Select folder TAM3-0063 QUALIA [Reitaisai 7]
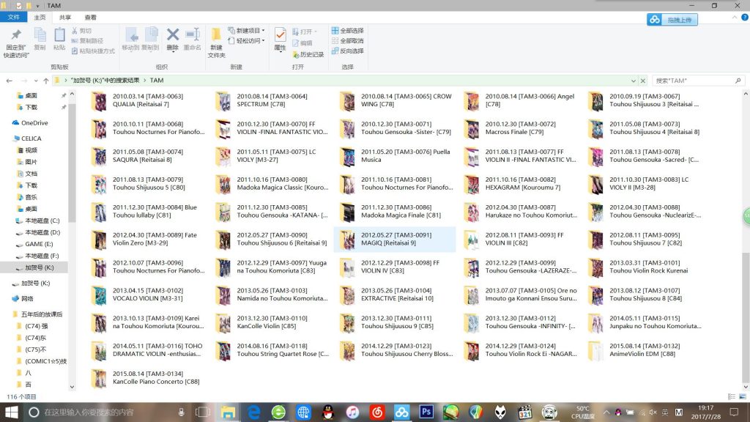The image size is (750, 422). (148, 100)
